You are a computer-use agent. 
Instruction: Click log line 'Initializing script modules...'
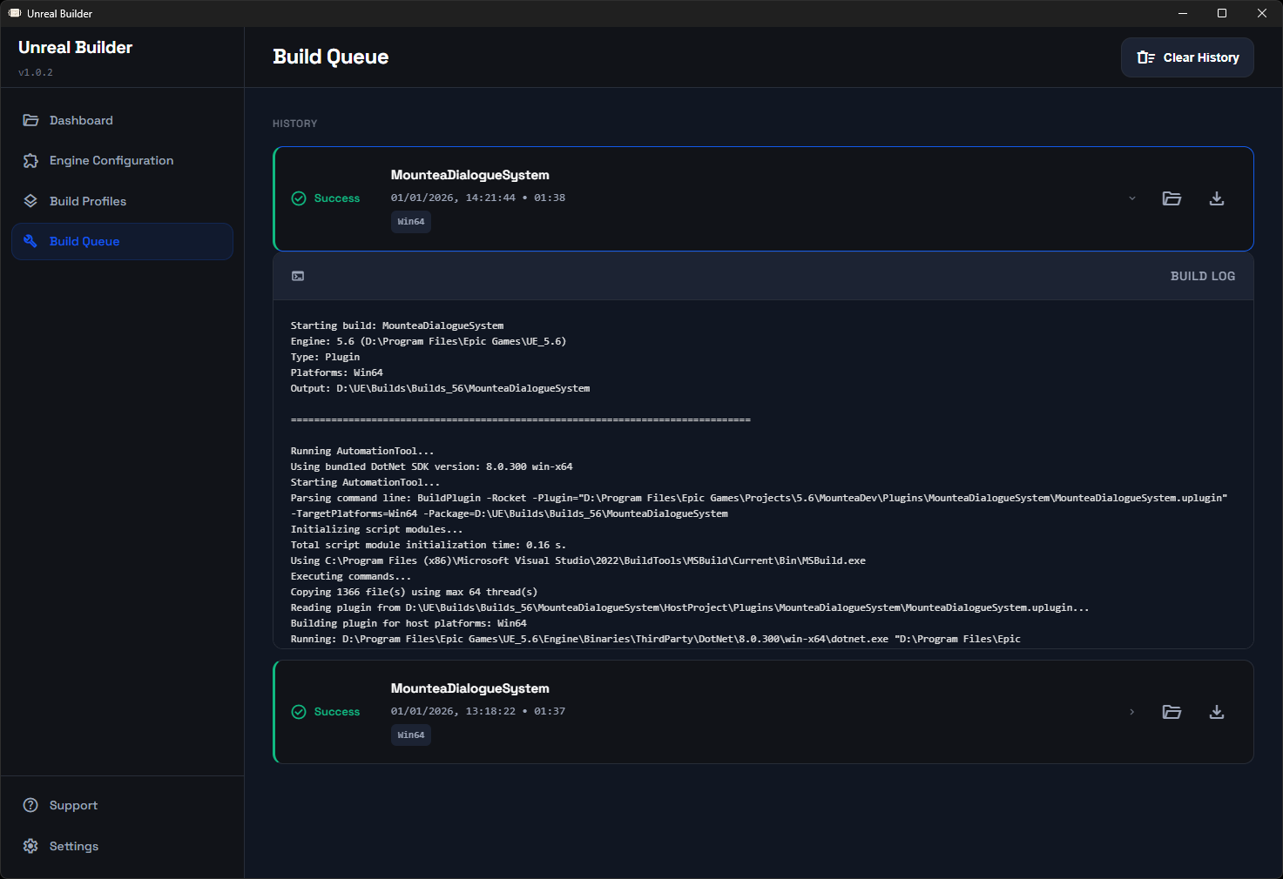[x=377, y=529]
